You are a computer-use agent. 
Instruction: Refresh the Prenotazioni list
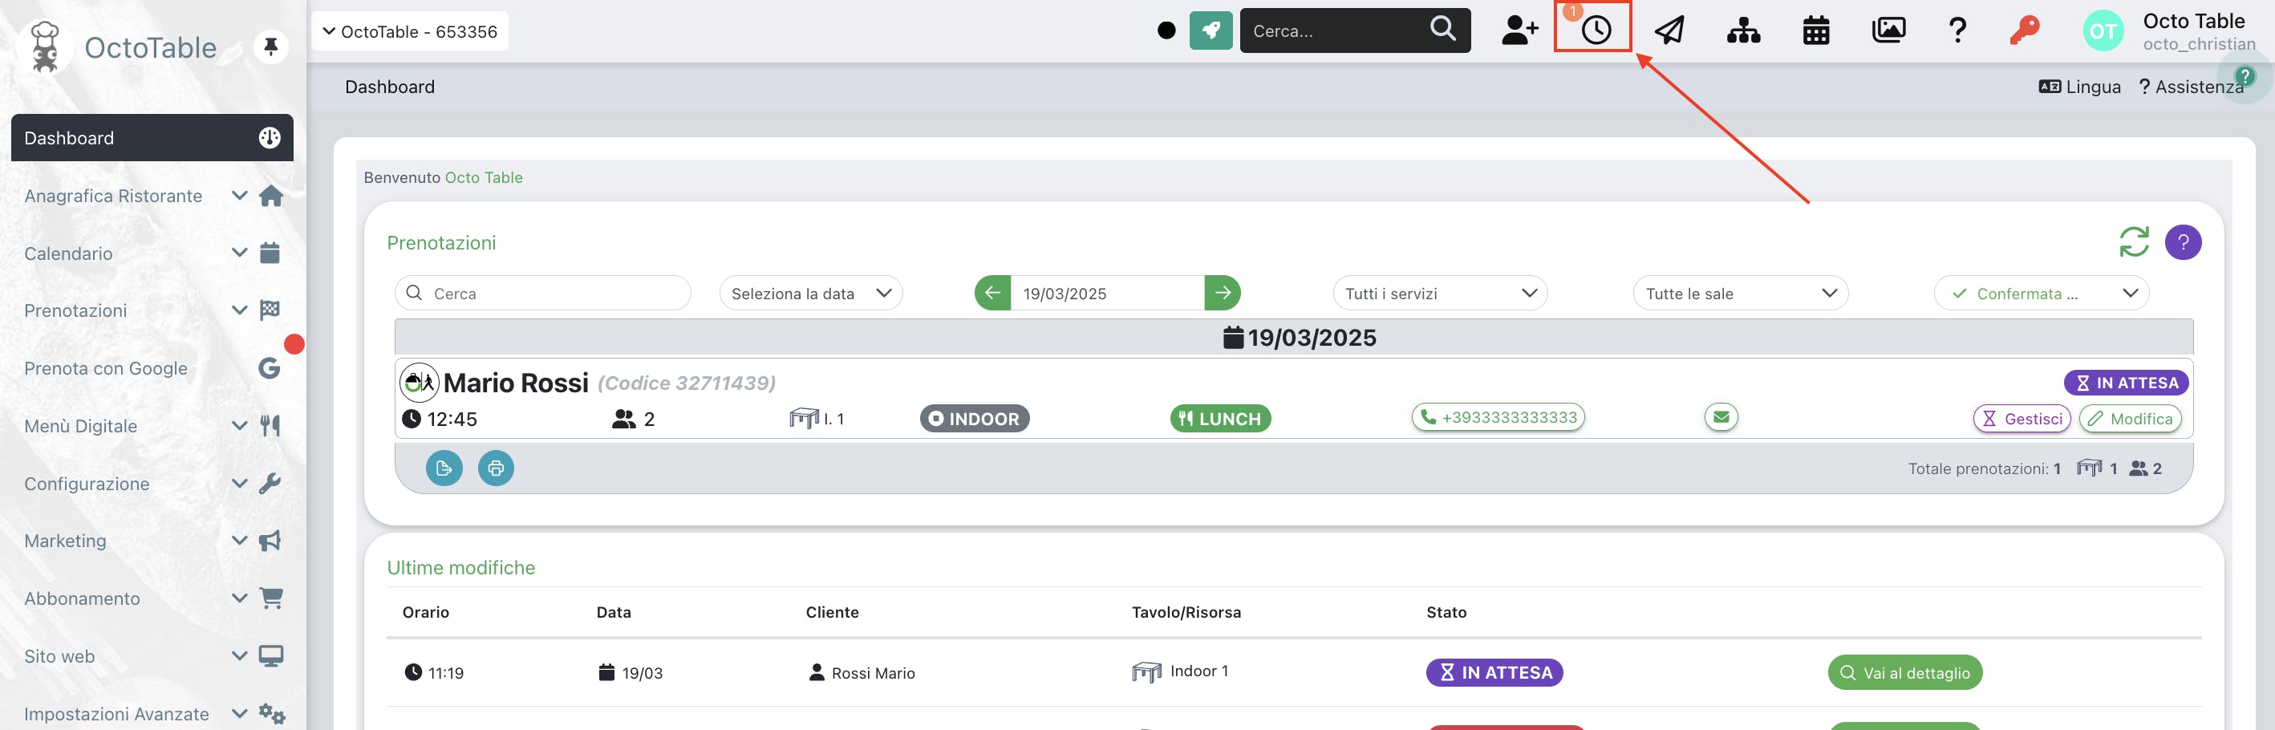(2134, 241)
